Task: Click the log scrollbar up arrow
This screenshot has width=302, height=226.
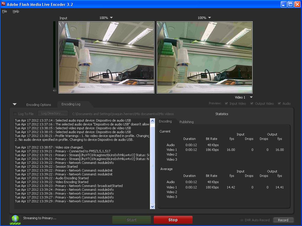Action: [x=152, y=121]
